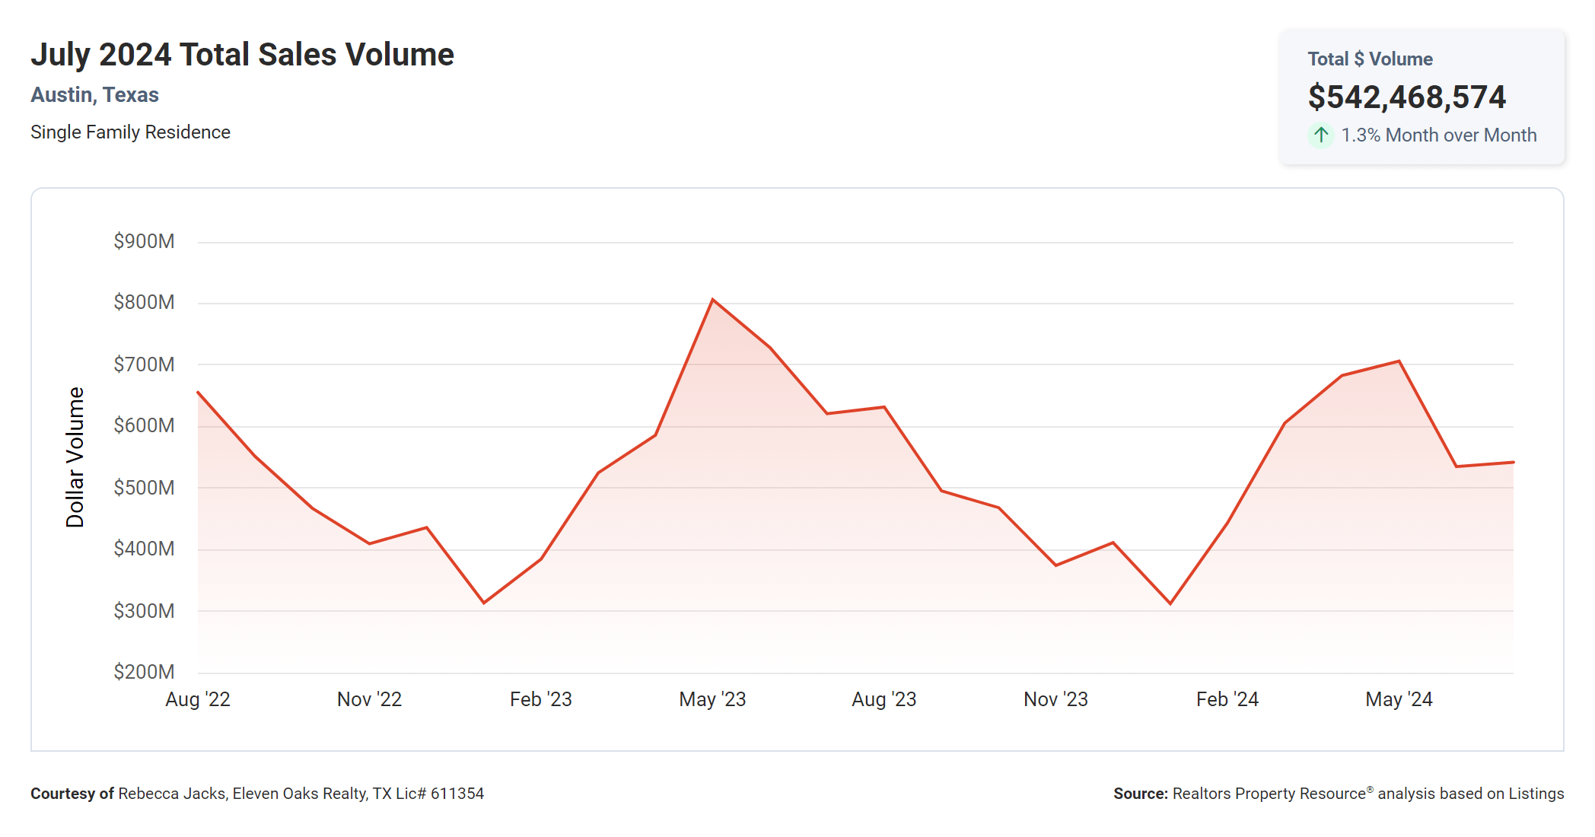Click the Austin, Texas location link
This screenshot has height=837, width=1595.
(x=94, y=95)
